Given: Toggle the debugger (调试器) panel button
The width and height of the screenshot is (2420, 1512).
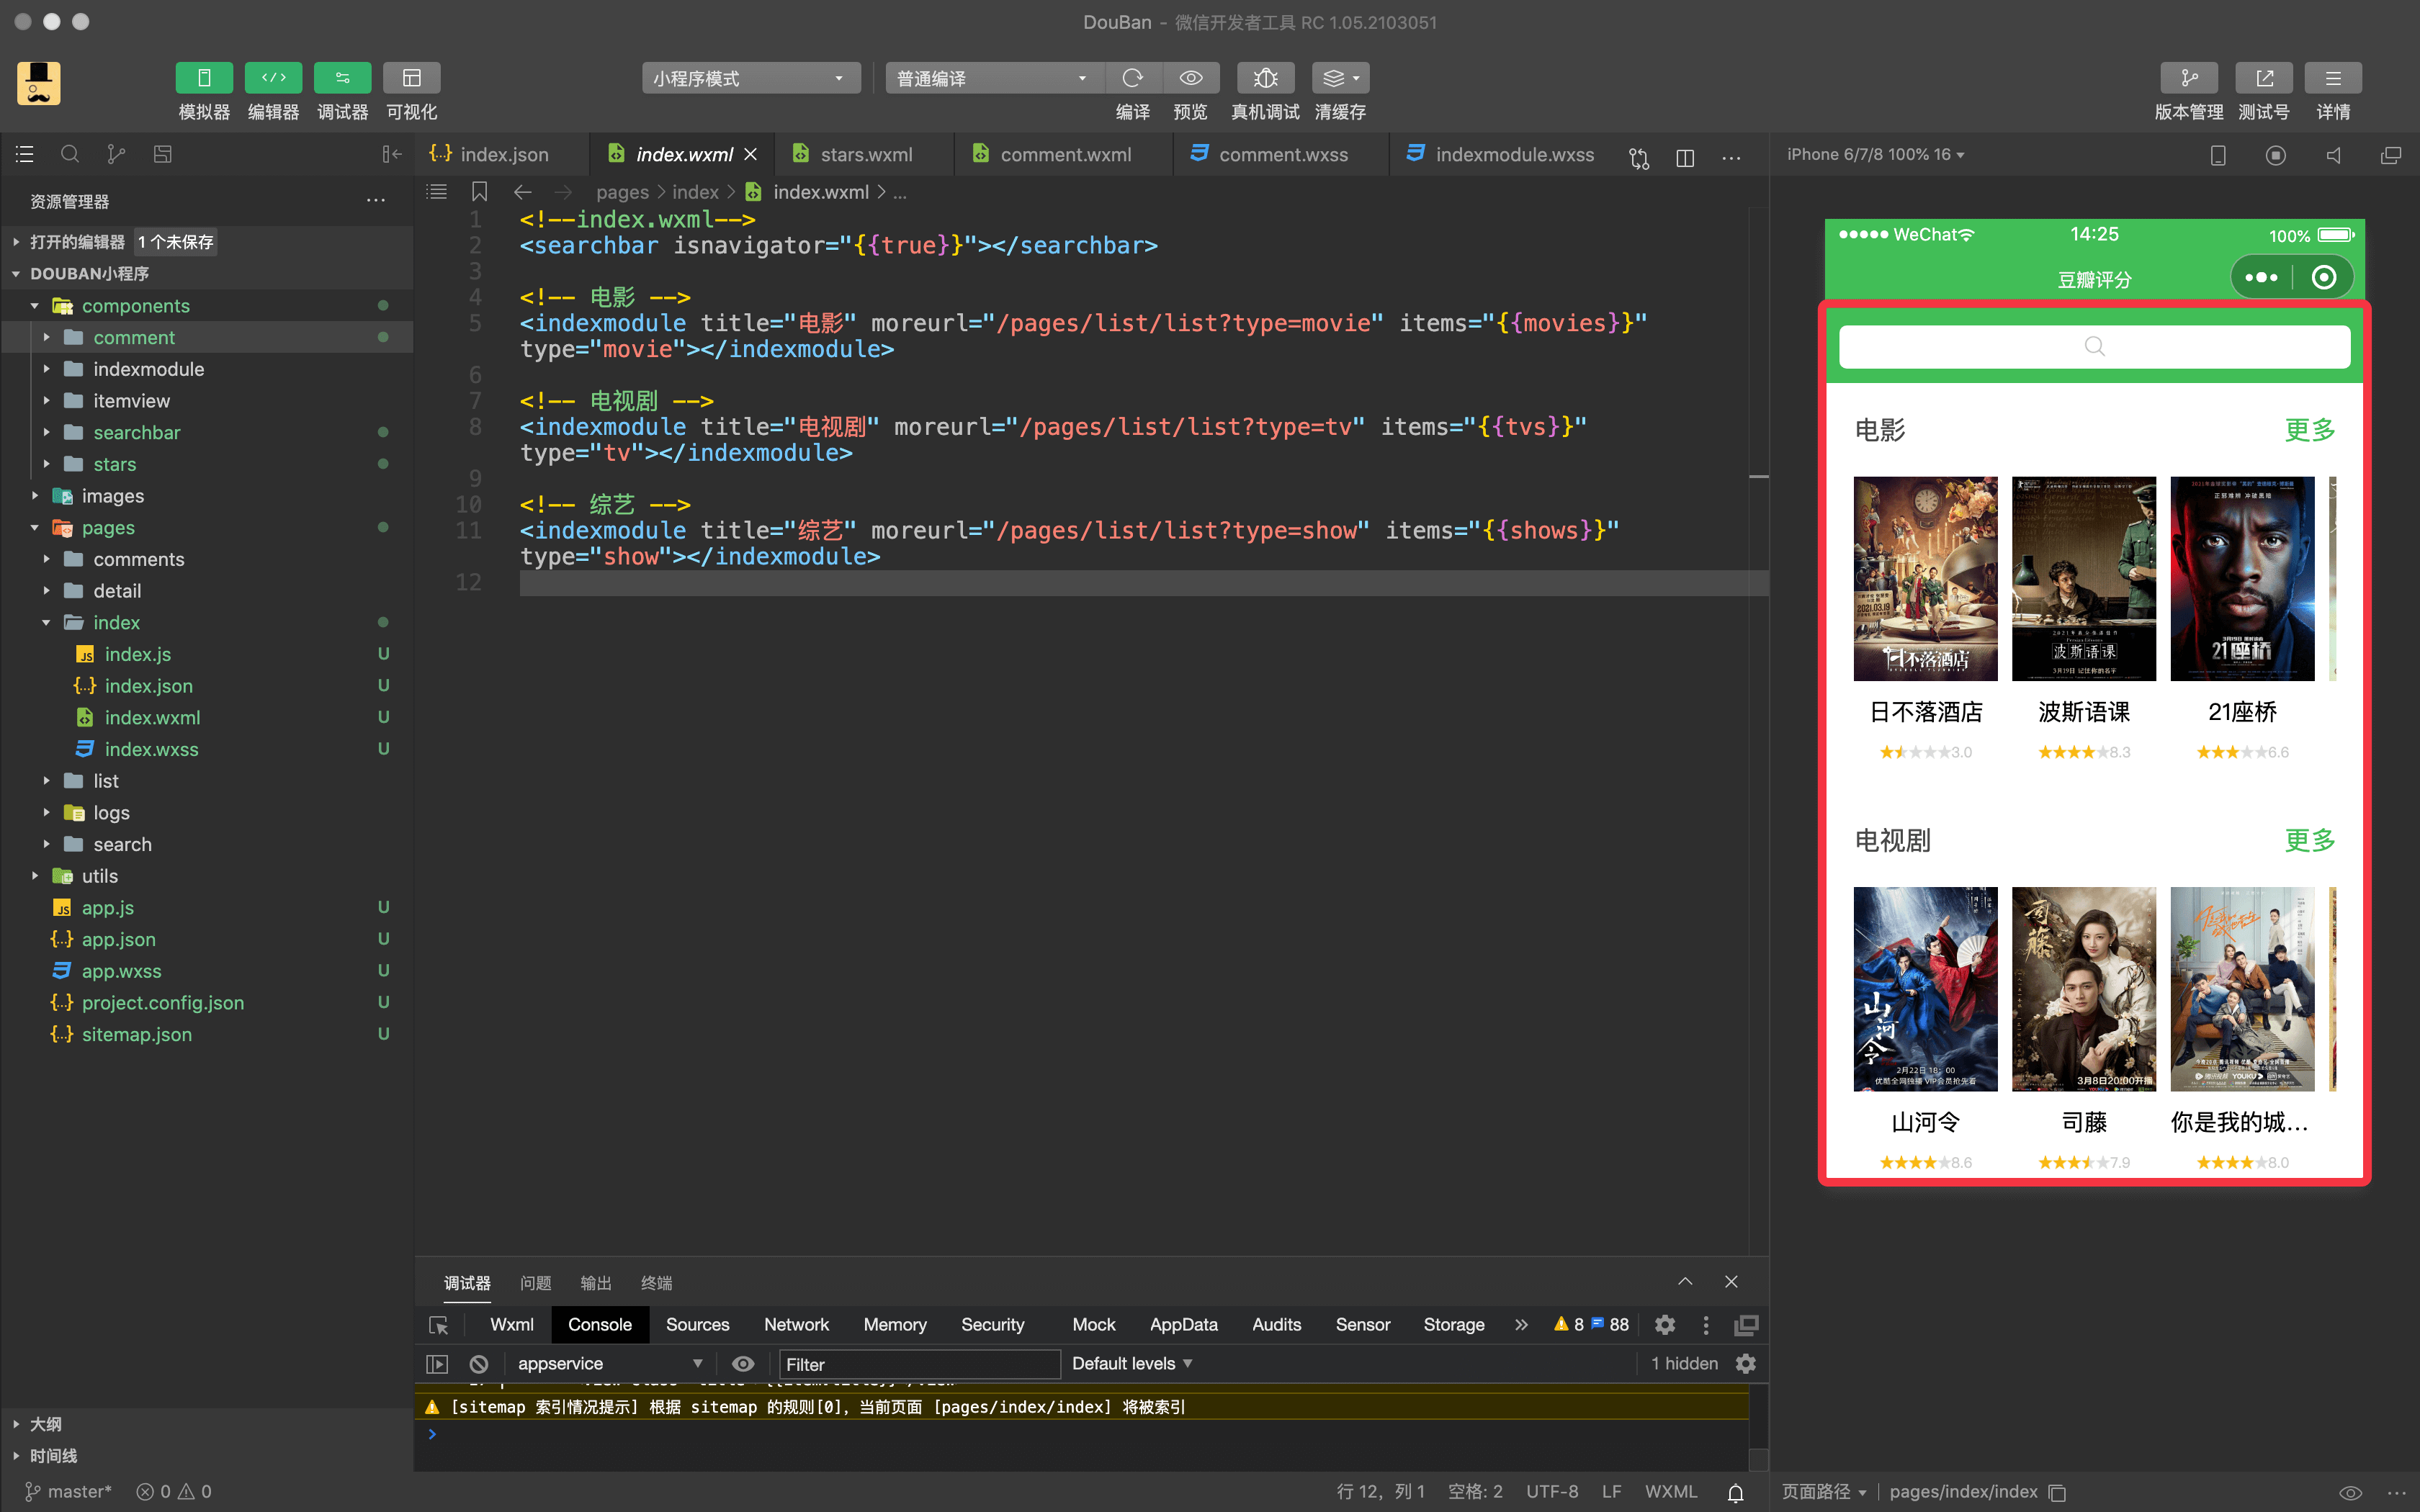Looking at the screenshot, I should click(342, 78).
